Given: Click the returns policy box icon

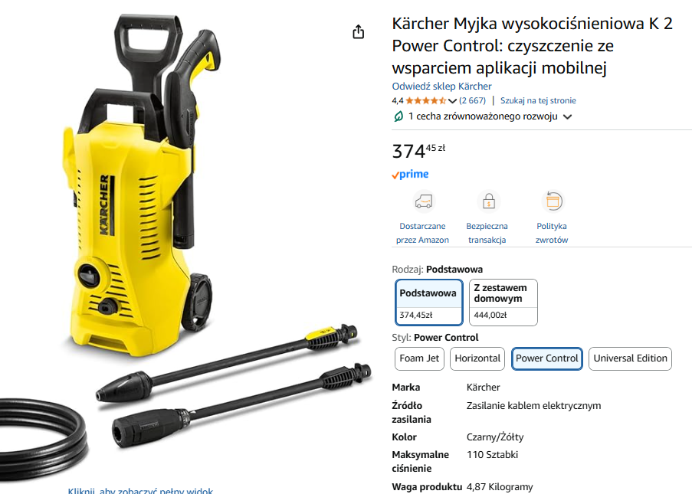Looking at the screenshot, I should pos(553,201).
